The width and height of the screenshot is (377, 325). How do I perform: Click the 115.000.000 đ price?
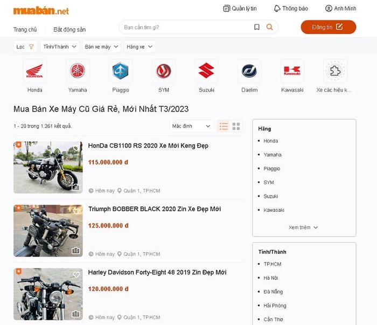tap(108, 162)
